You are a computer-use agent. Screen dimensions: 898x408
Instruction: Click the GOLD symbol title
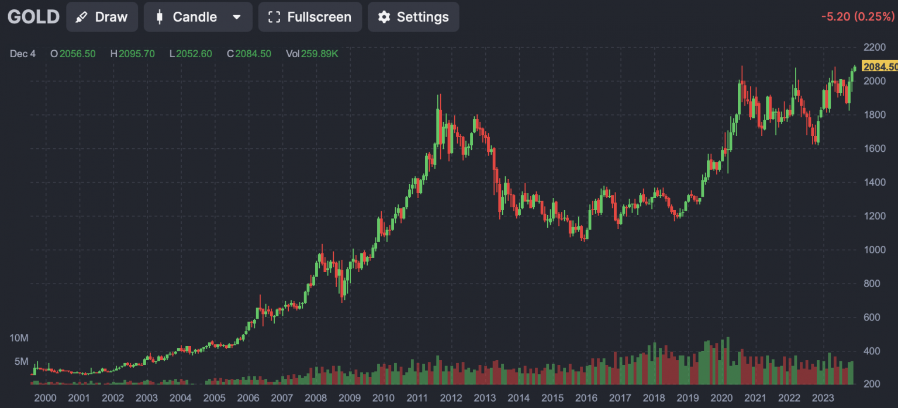pyautogui.click(x=33, y=17)
